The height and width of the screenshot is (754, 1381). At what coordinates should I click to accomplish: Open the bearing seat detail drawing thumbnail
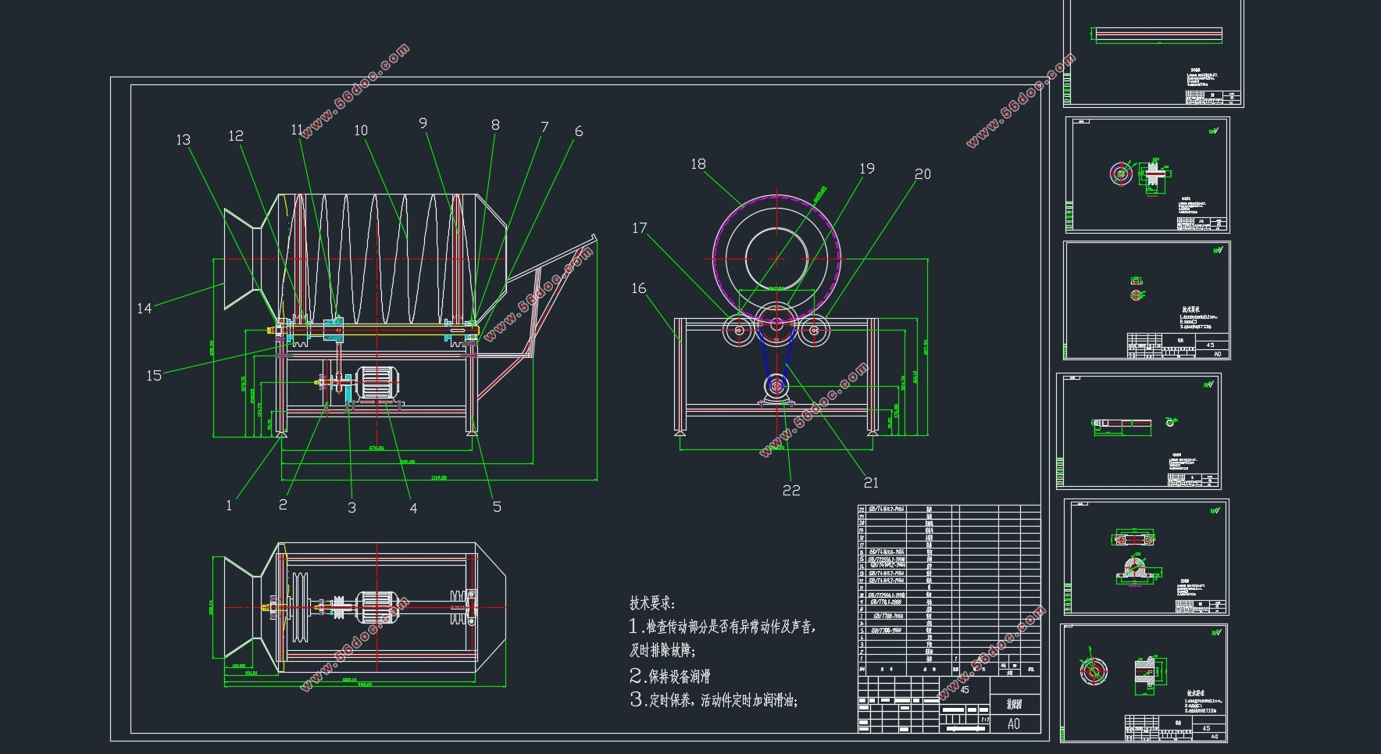(x=1146, y=556)
